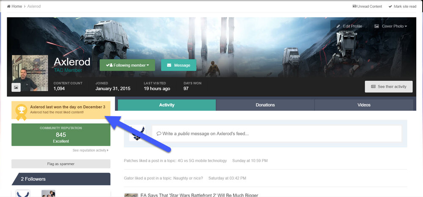Click the gold trophy award icon
Image resolution: width=423 pixels, height=197 pixels.
click(x=21, y=112)
